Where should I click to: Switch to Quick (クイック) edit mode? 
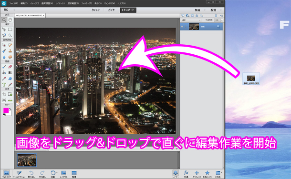coord(95,10)
